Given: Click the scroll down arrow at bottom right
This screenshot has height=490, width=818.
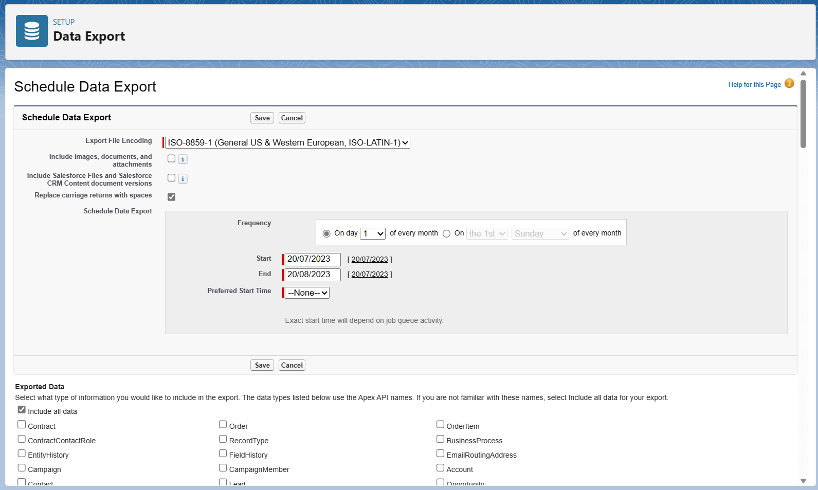Looking at the screenshot, I should click(x=803, y=481).
